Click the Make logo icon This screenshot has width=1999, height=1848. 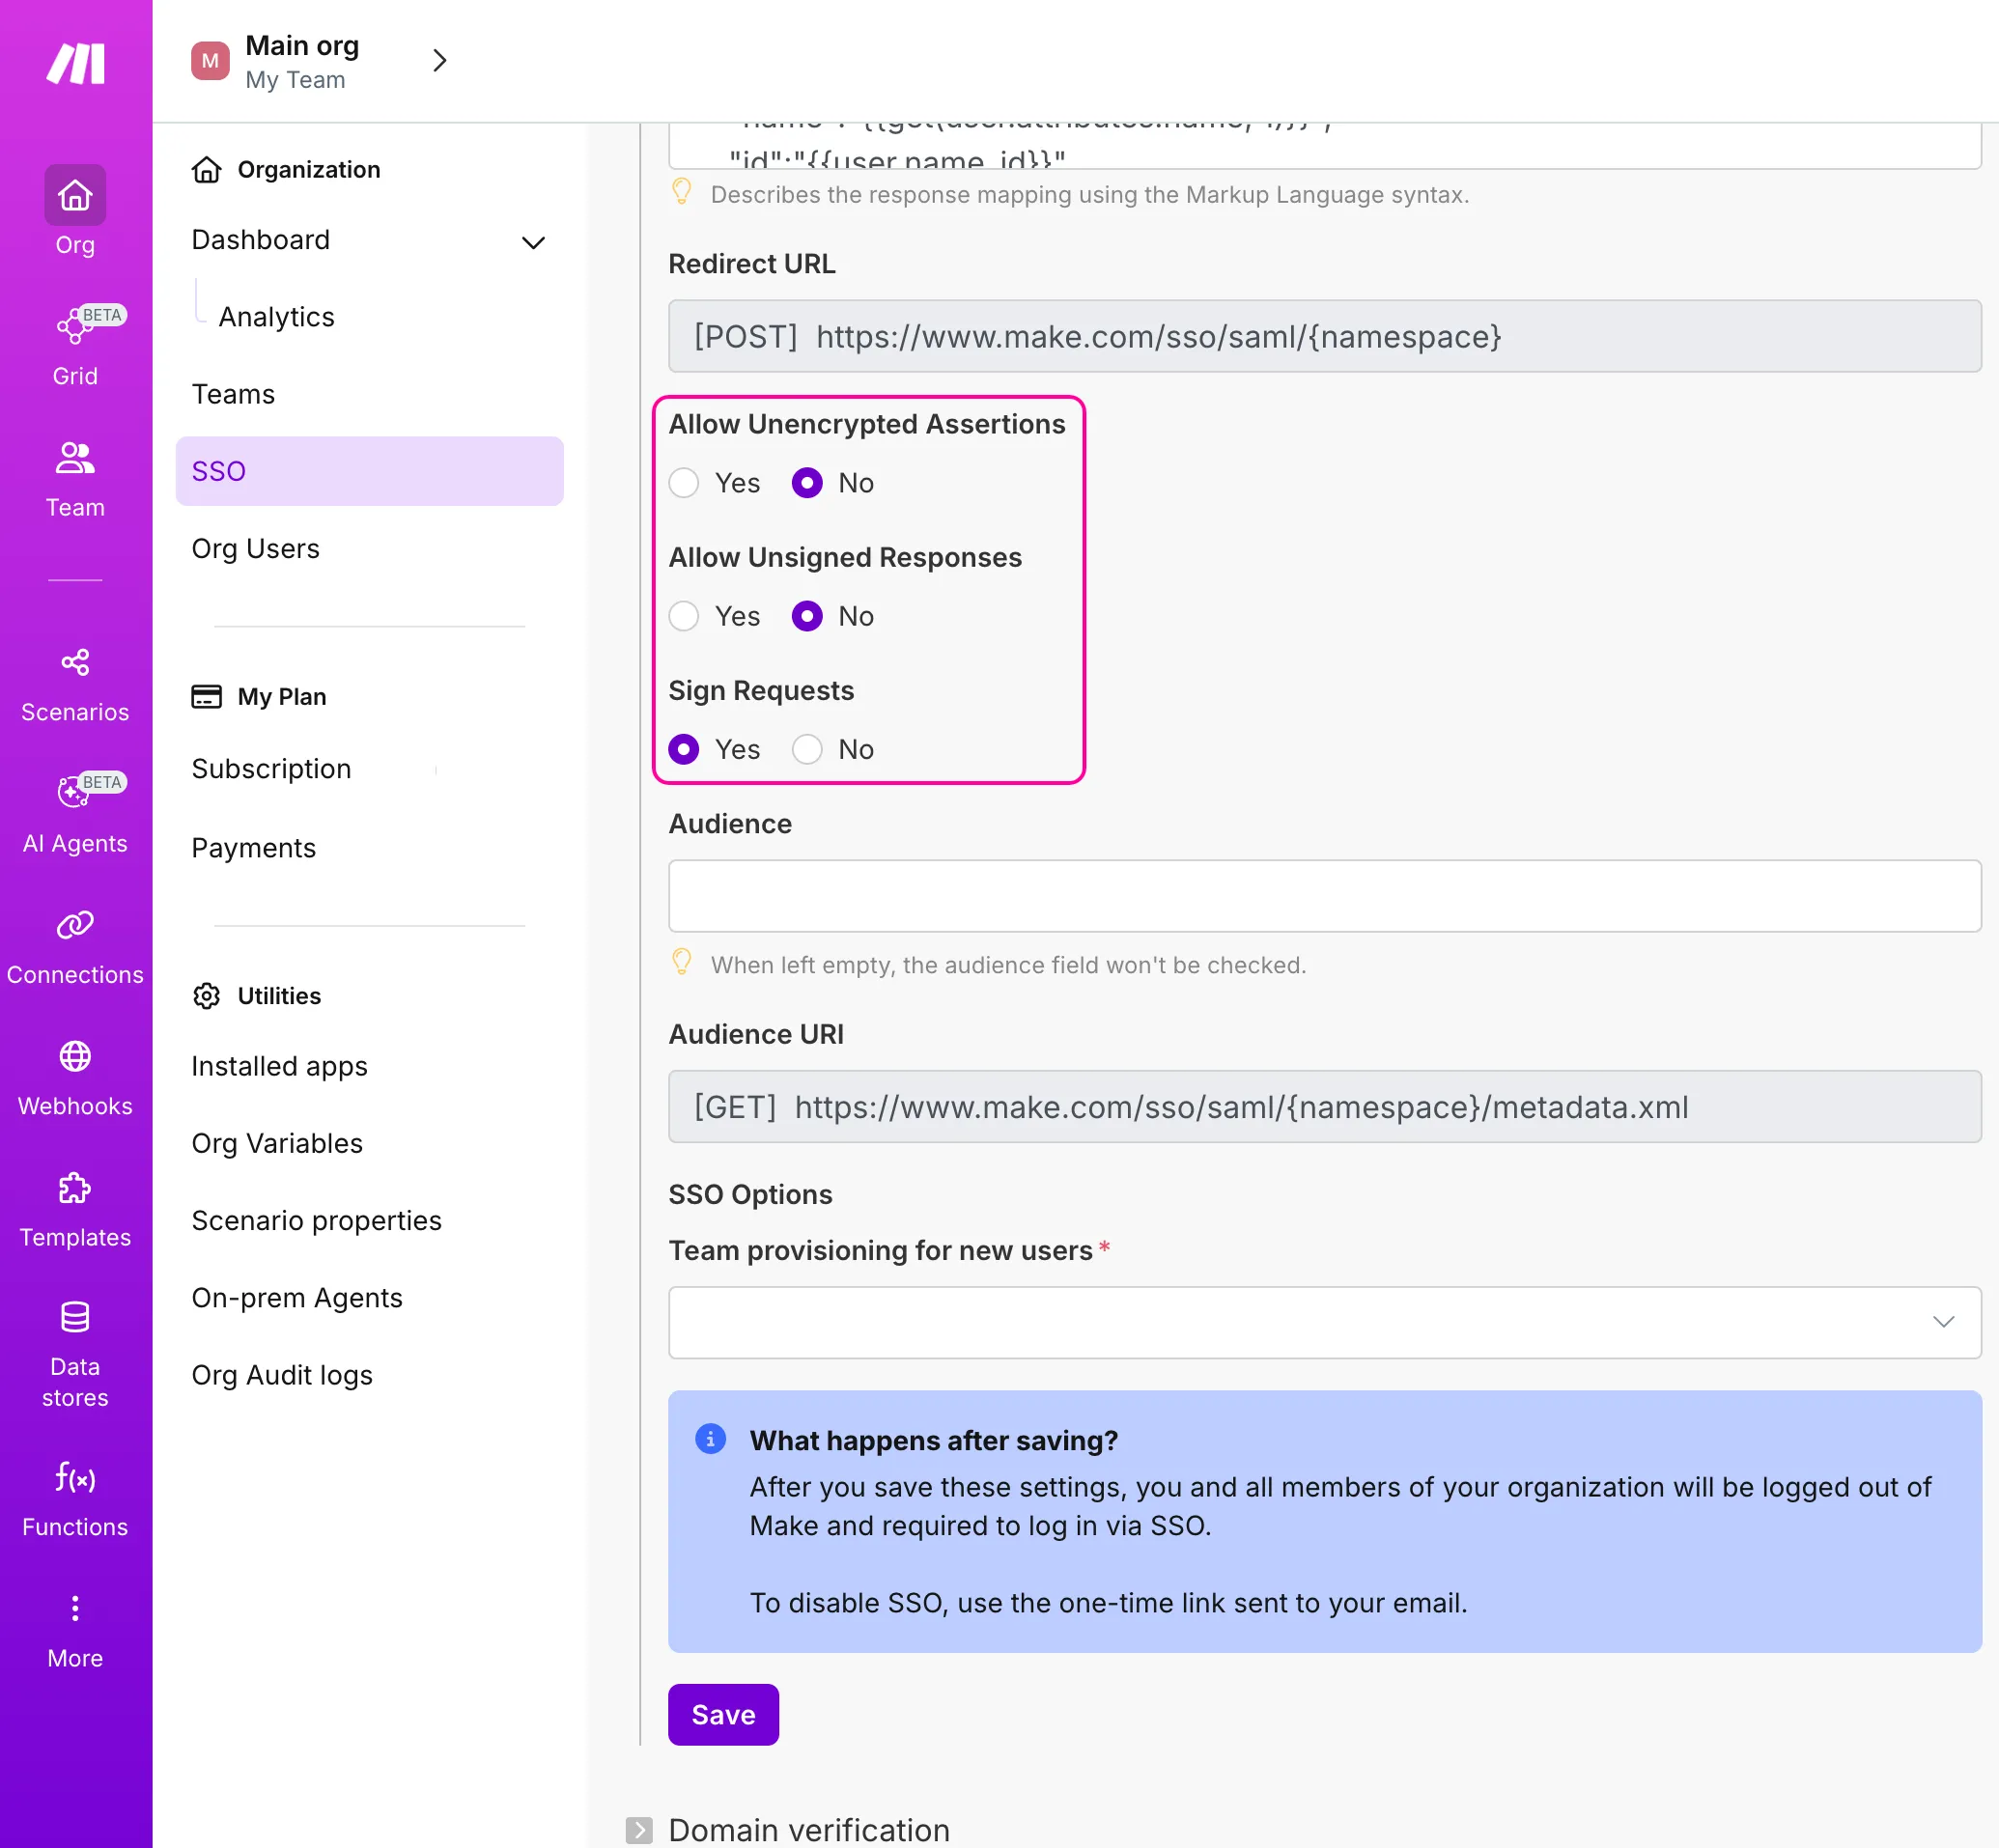point(76,64)
